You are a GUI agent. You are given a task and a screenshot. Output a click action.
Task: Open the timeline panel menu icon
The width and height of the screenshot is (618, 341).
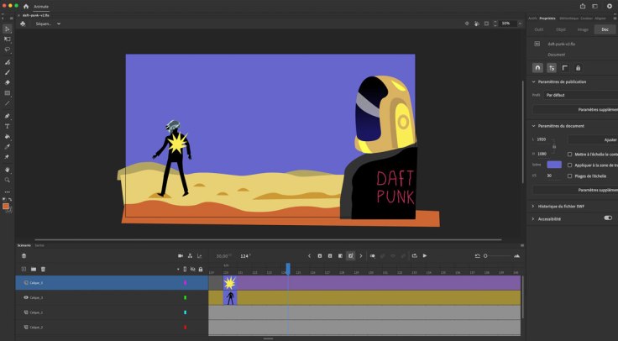click(522, 245)
